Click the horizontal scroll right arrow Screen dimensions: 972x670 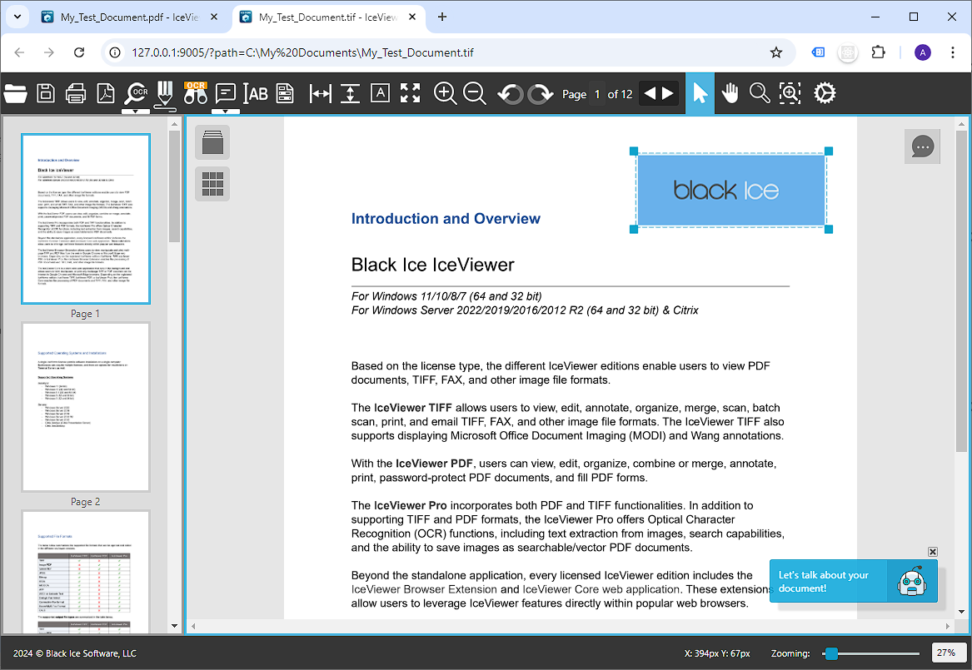(x=947, y=626)
